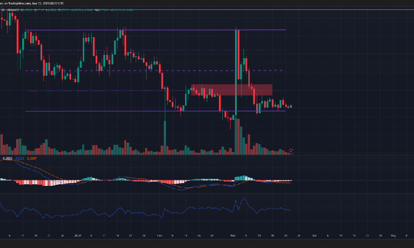Click the TradingView.com timestamp header text
This screenshot has width=414, height=248.
pyautogui.click(x=32, y=3)
